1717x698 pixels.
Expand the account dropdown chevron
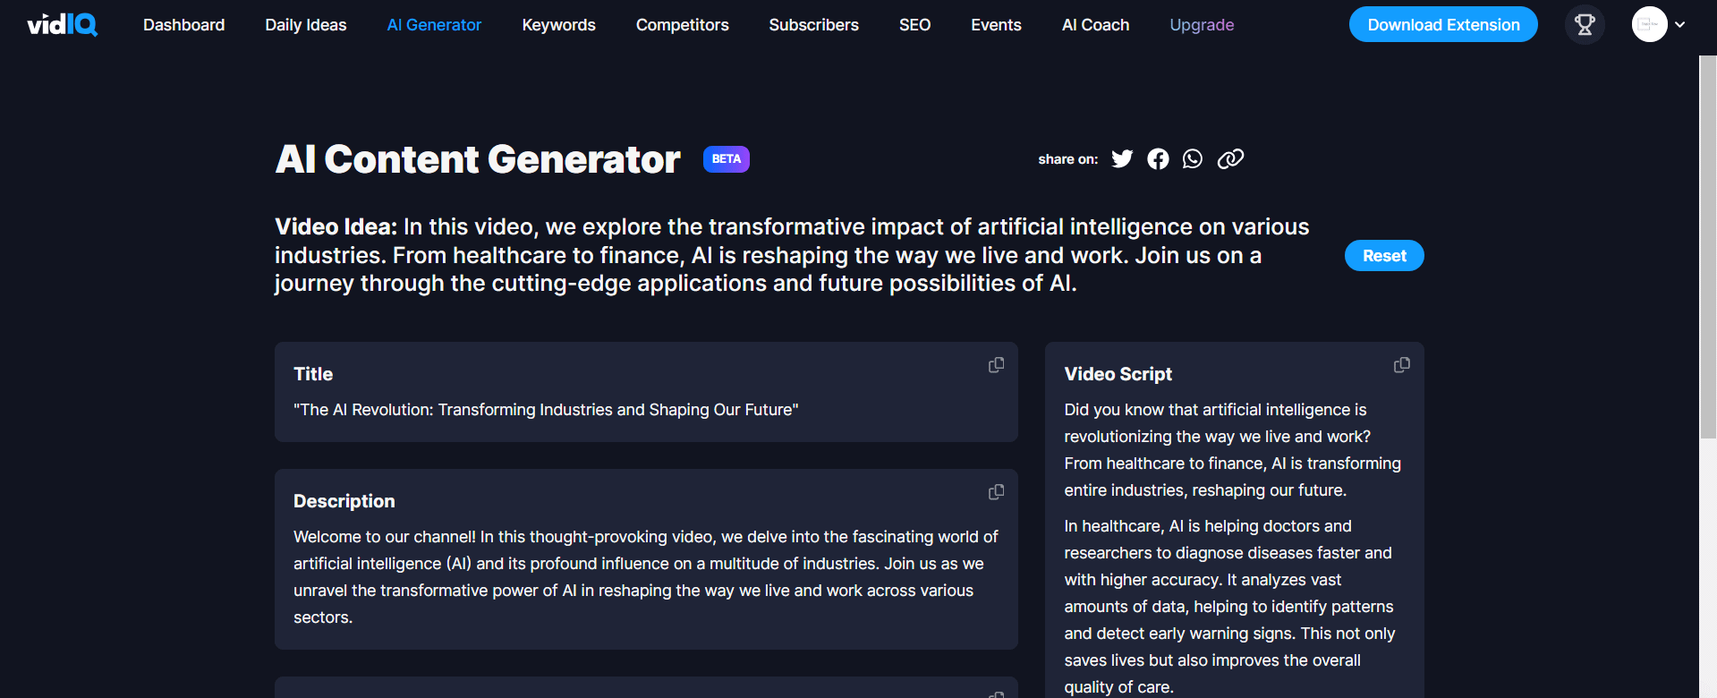(x=1680, y=25)
